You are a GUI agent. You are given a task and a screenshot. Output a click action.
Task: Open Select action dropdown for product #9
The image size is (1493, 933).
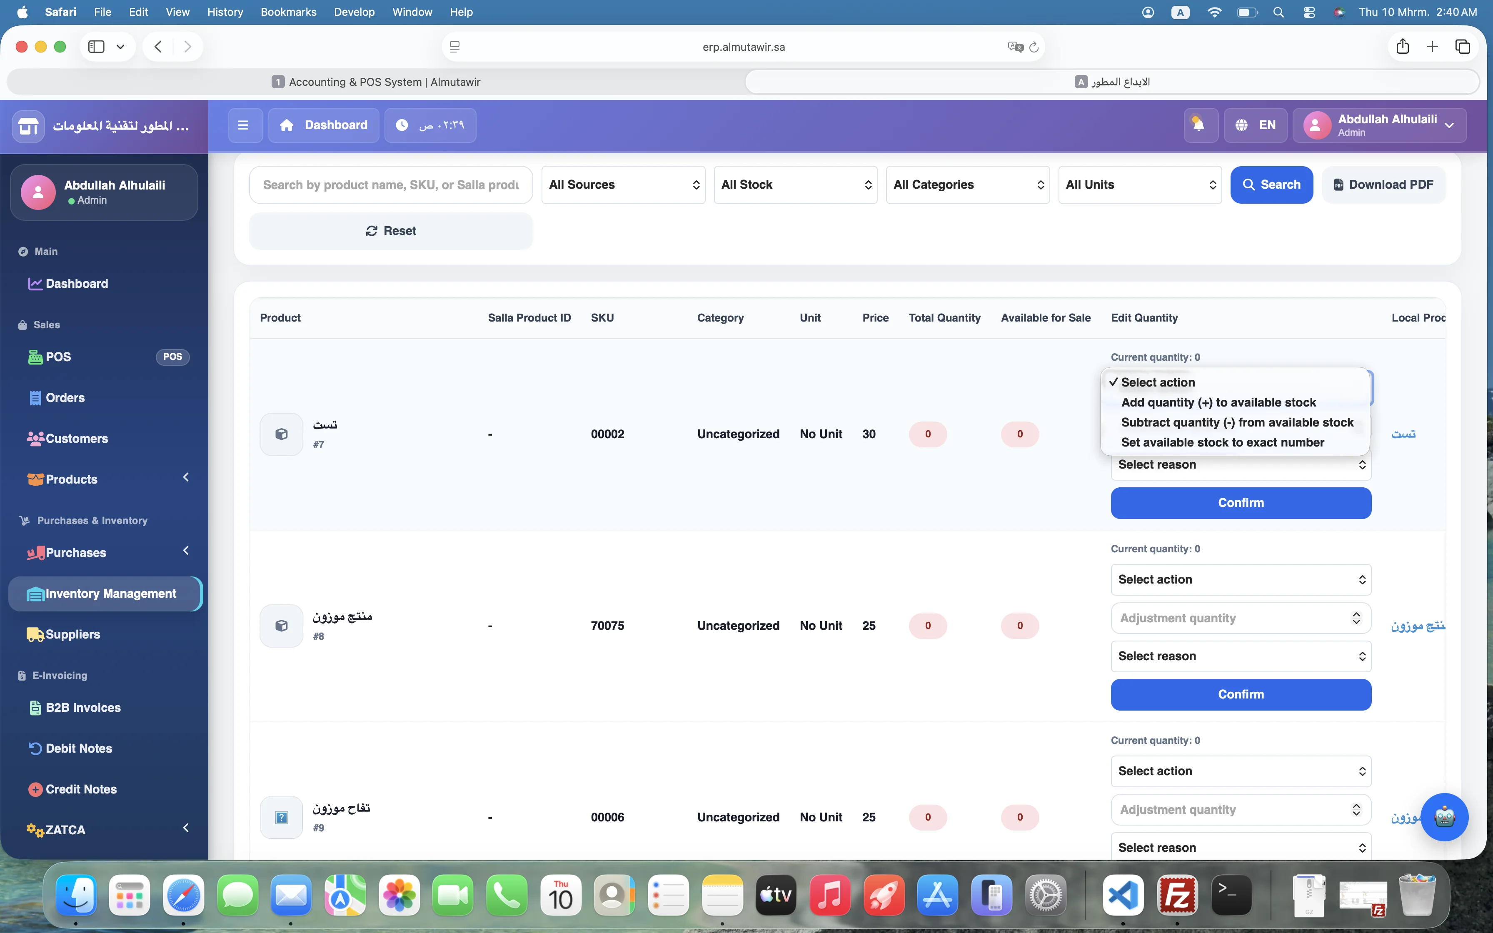tap(1241, 771)
